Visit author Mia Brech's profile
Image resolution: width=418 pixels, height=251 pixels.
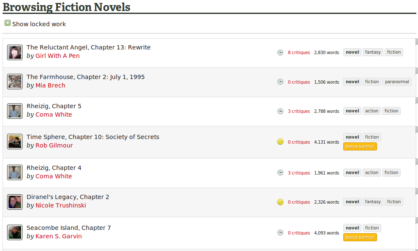(50, 85)
